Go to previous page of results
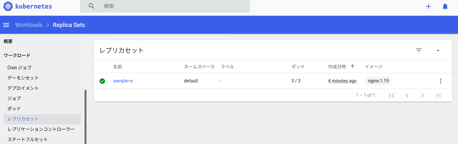 pos(407,95)
